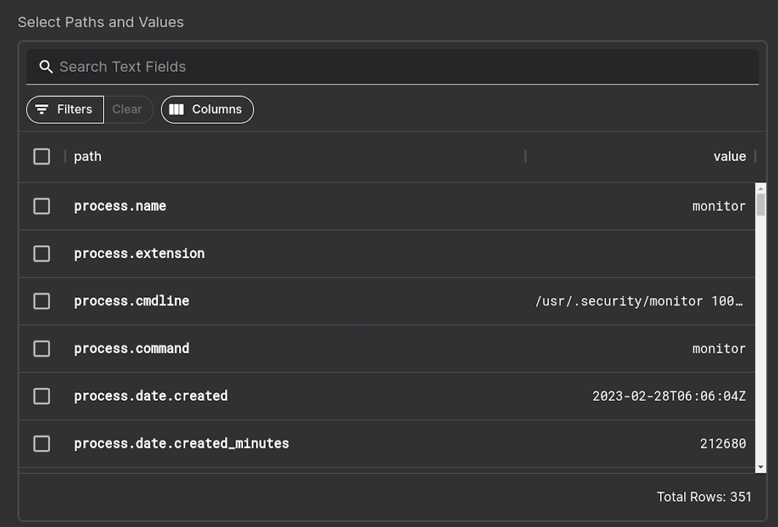Check the select-all checkbox in header row

pos(41,157)
